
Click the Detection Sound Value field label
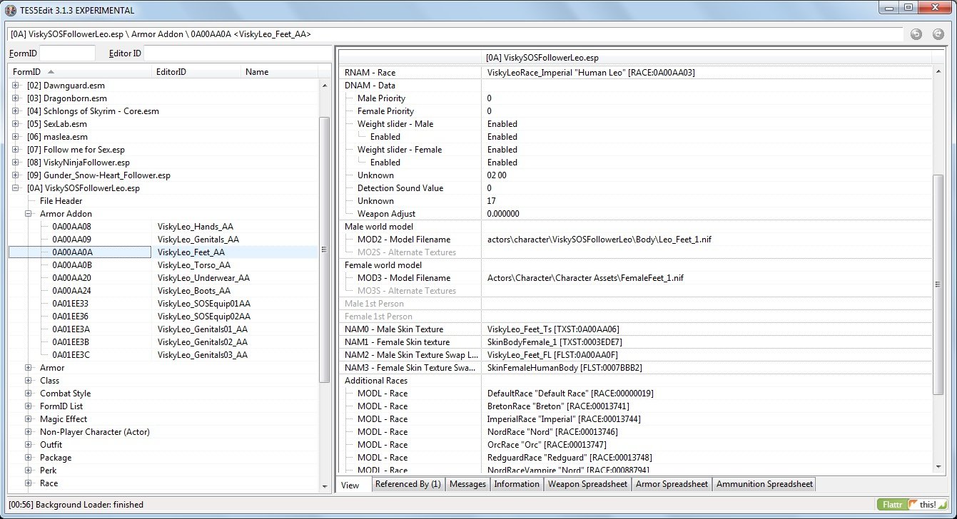point(400,188)
